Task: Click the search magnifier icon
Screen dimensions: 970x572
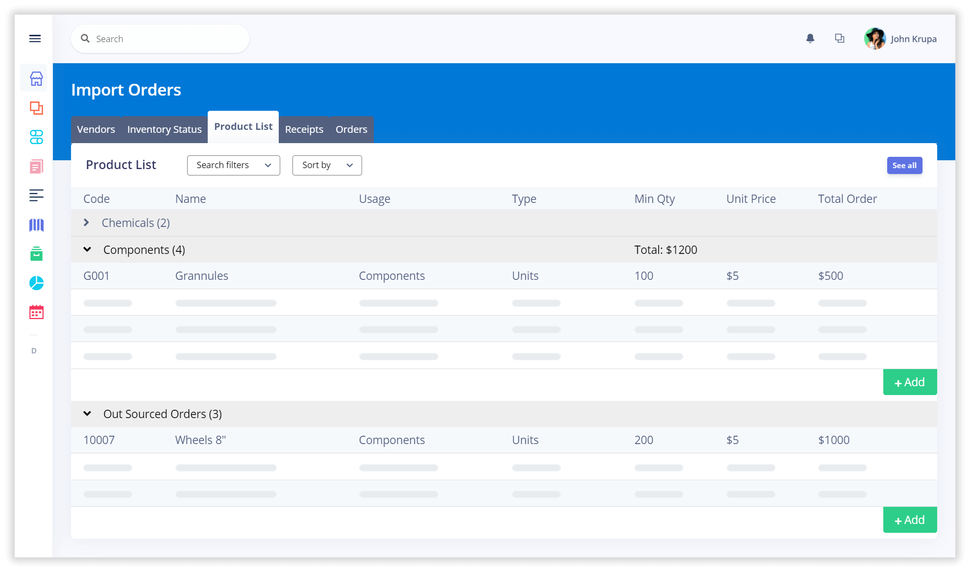Action: (x=85, y=39)
